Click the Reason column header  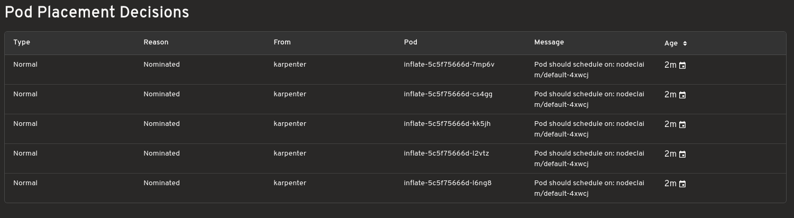156,42
